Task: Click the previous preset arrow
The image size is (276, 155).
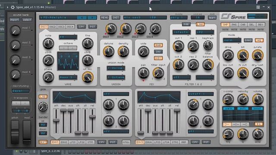Action: coord(82,18)
